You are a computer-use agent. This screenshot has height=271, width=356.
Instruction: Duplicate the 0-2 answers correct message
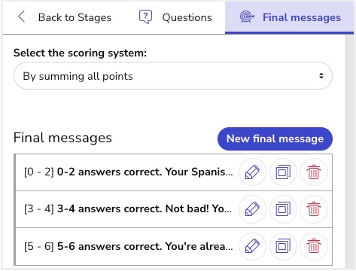click(283, 172)
